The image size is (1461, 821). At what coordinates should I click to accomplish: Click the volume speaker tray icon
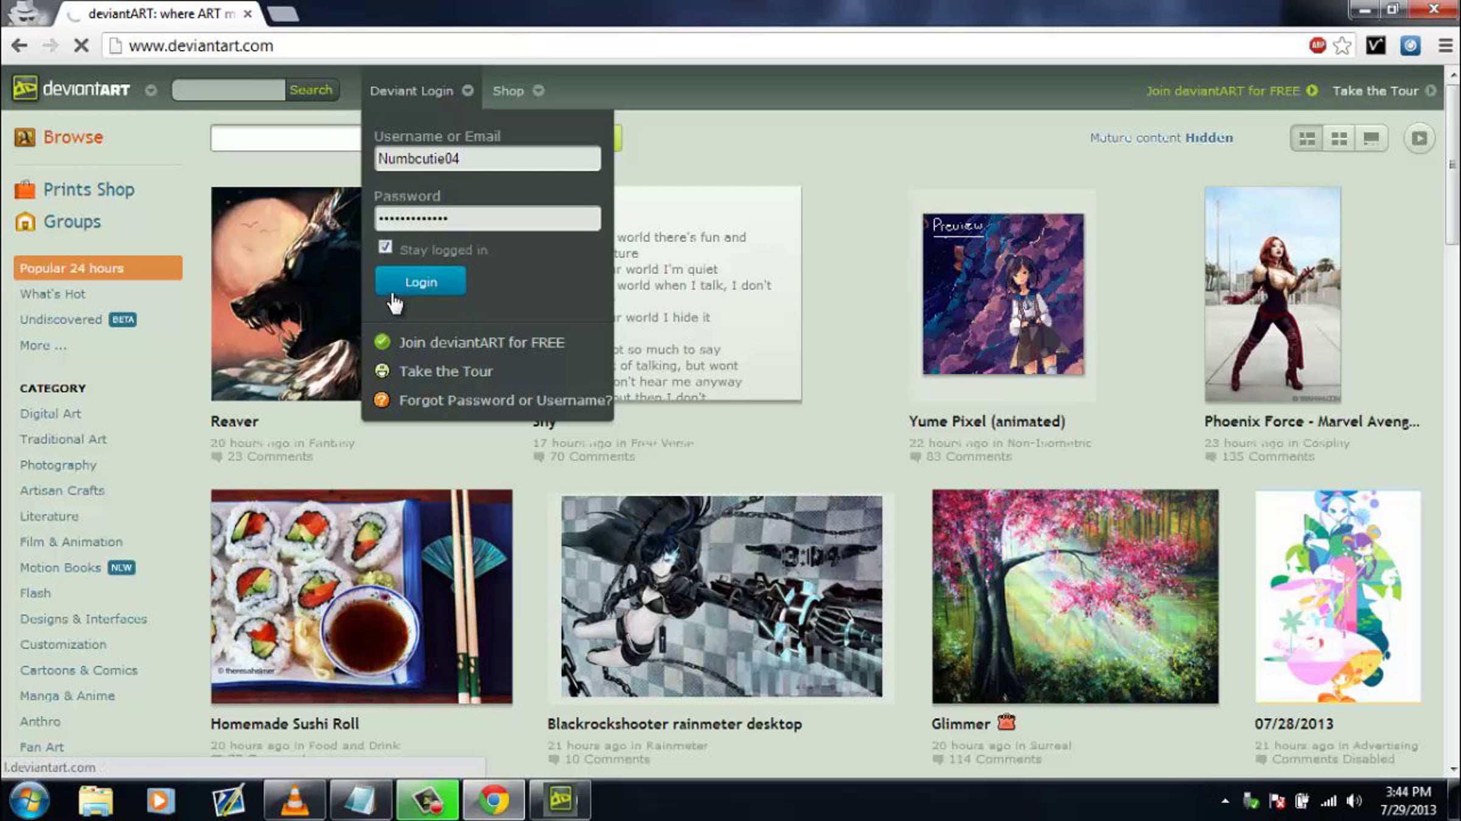[1354, 802]
